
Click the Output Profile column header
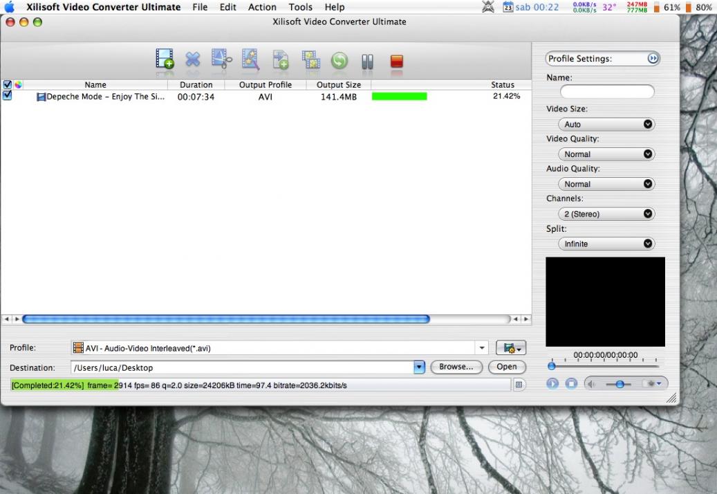(266, 84)
